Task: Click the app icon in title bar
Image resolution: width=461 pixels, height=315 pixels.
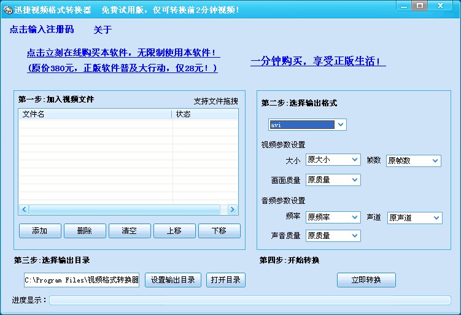Action: [8, 10]
